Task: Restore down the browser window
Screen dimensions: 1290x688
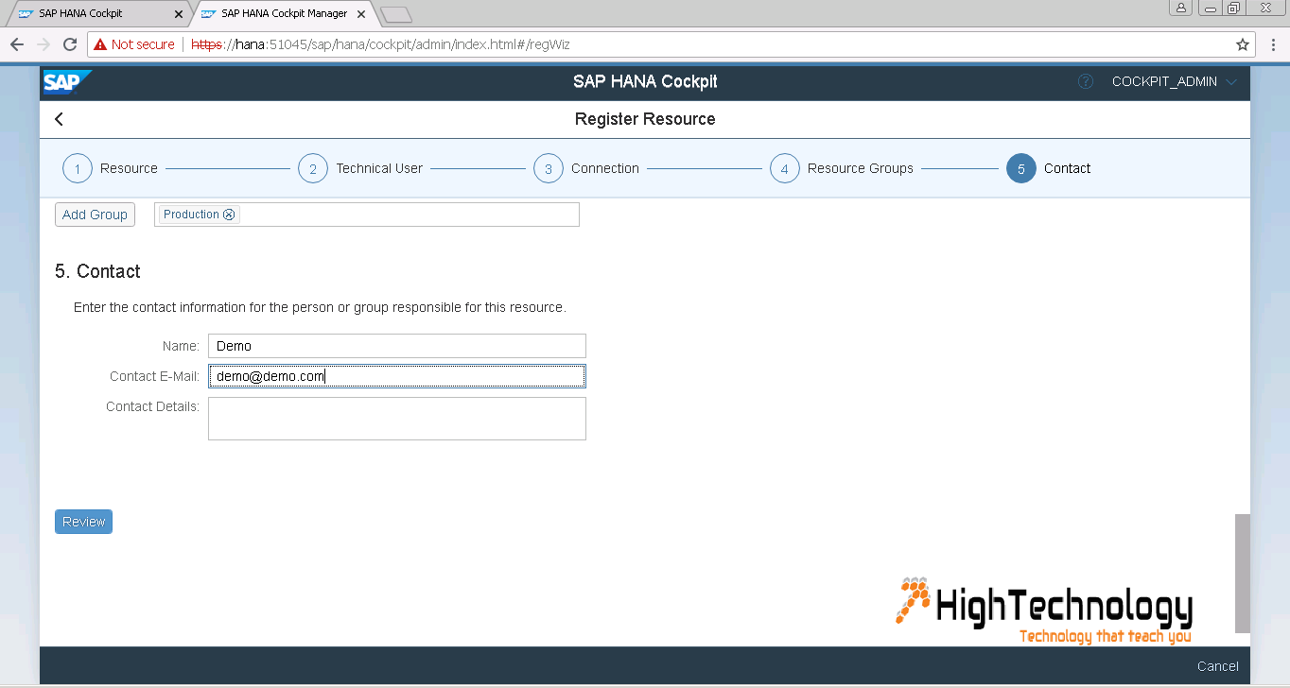Action: point(1233,8)
